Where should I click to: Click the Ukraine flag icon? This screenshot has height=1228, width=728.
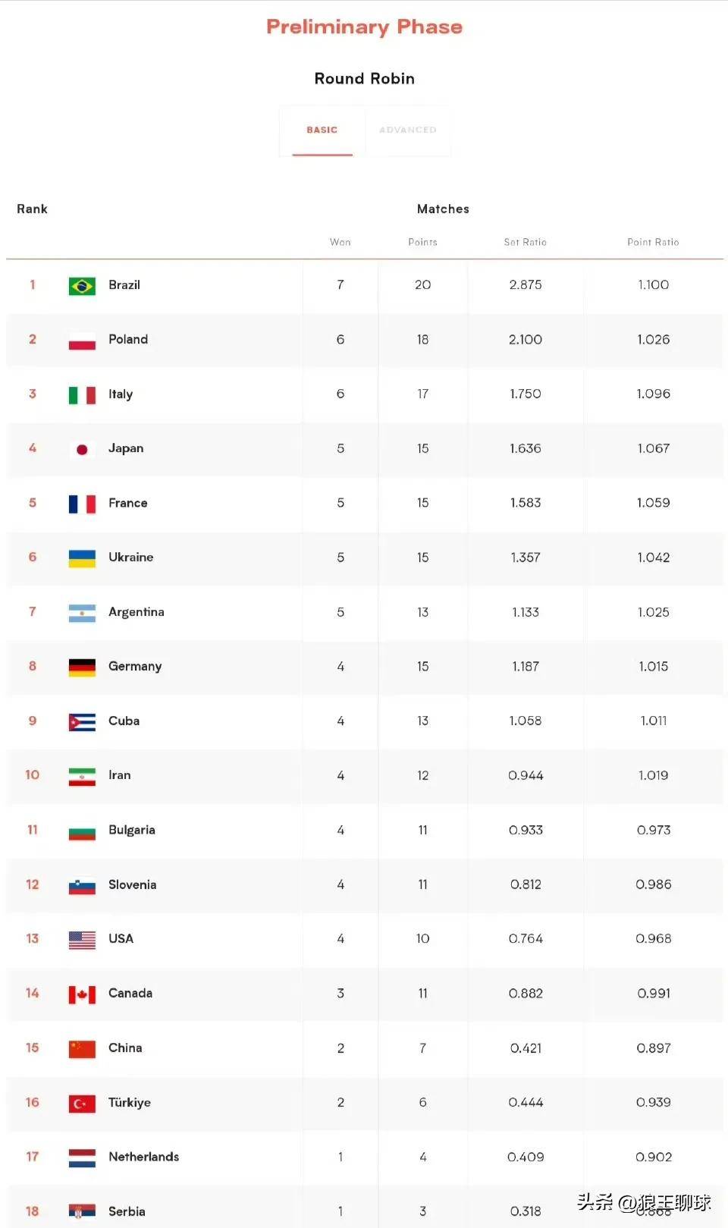[x=82, y=558]
